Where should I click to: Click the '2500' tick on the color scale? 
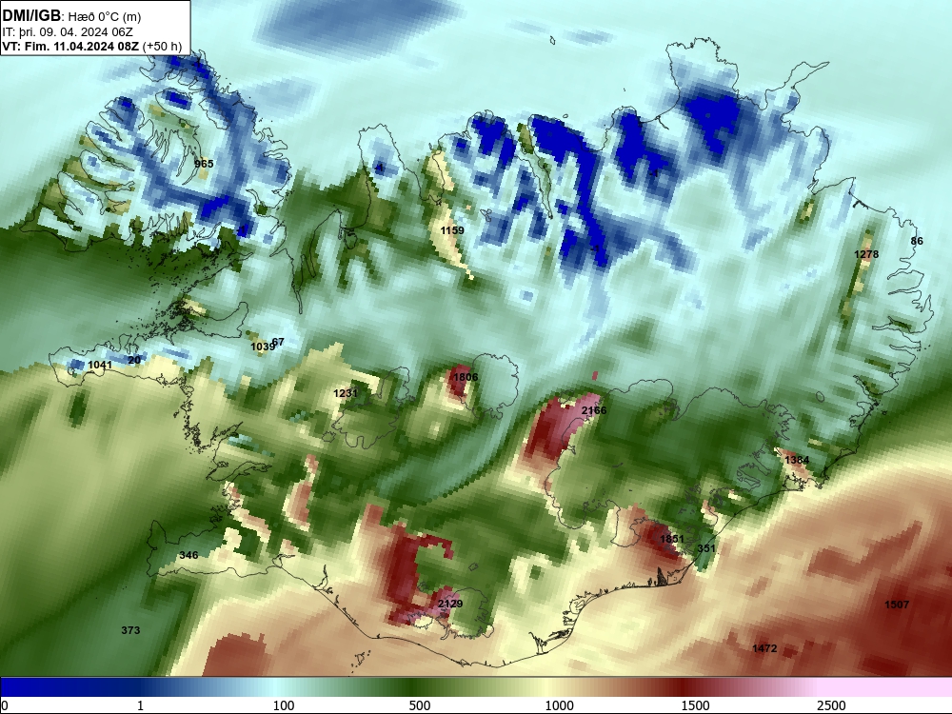click(x=831, y=705)
